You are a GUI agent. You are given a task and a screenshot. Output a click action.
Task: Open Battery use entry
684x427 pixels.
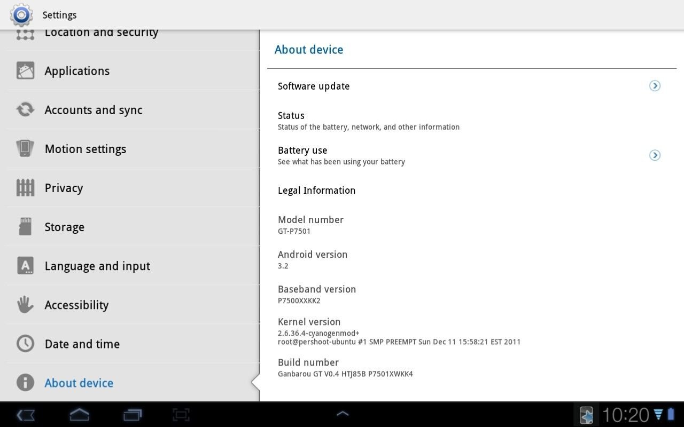(x=472, y=155)
